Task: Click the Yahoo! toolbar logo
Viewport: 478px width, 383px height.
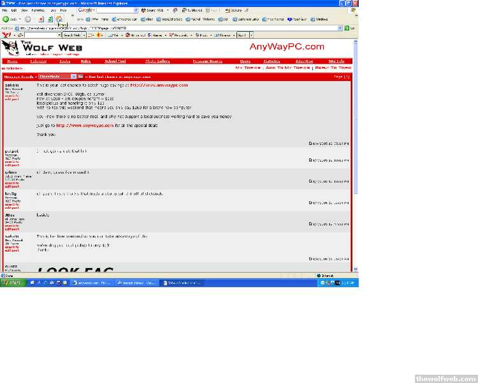Action: tap(6, 35)
